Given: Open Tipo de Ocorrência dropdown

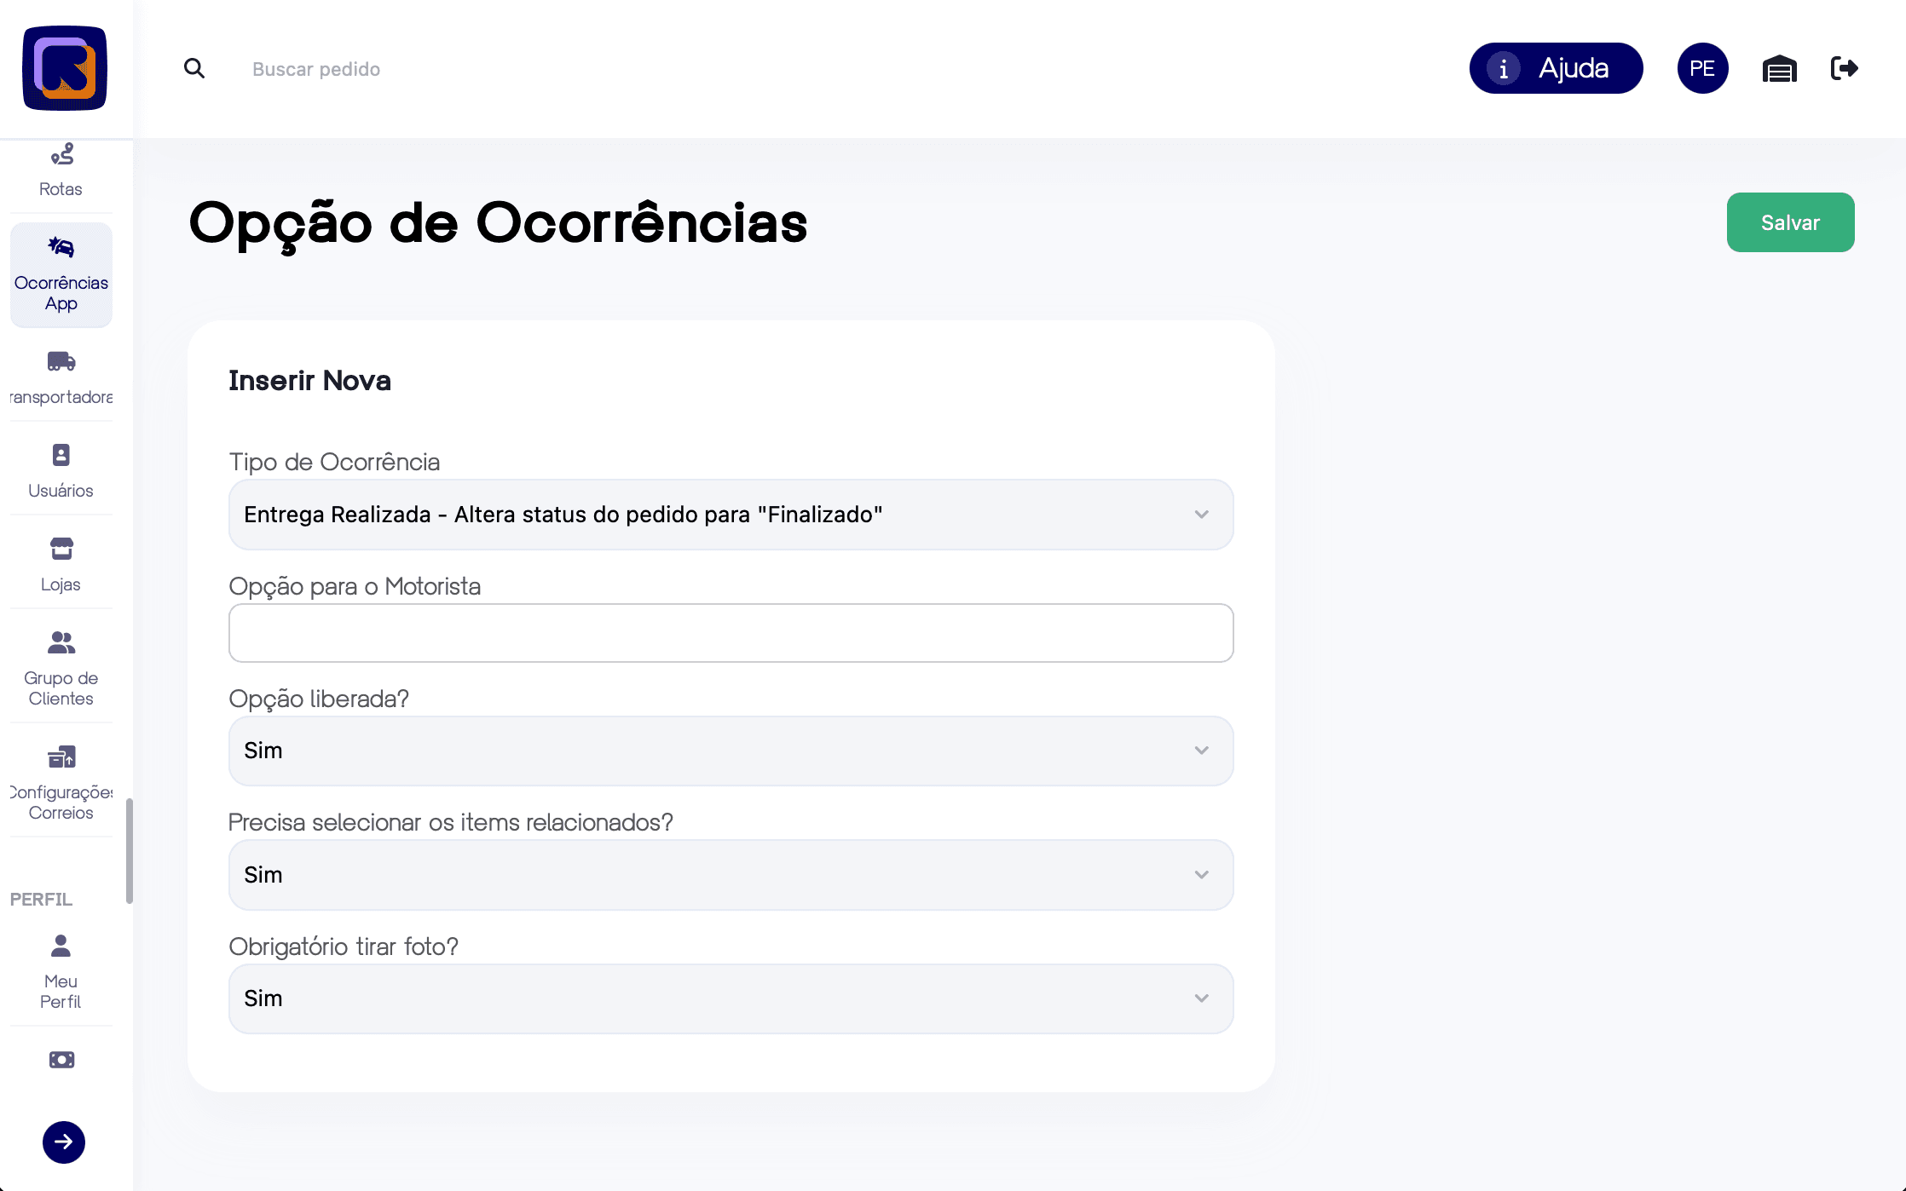Looking at the screenshot, I should [x=731, y=515].
